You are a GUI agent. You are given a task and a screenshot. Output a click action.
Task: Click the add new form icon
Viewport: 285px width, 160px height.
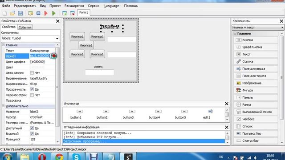tap(65, 13)
